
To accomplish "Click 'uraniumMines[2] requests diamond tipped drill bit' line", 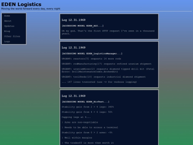I will (108, 70).
